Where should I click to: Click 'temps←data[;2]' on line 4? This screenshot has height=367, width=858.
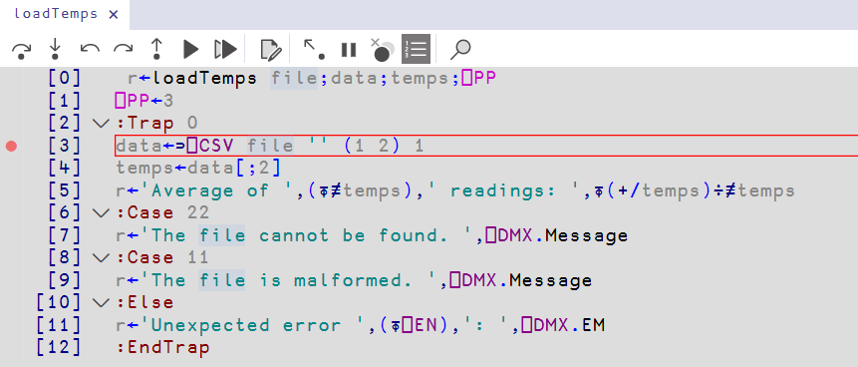pyautogui.click(x=198, y=169)
